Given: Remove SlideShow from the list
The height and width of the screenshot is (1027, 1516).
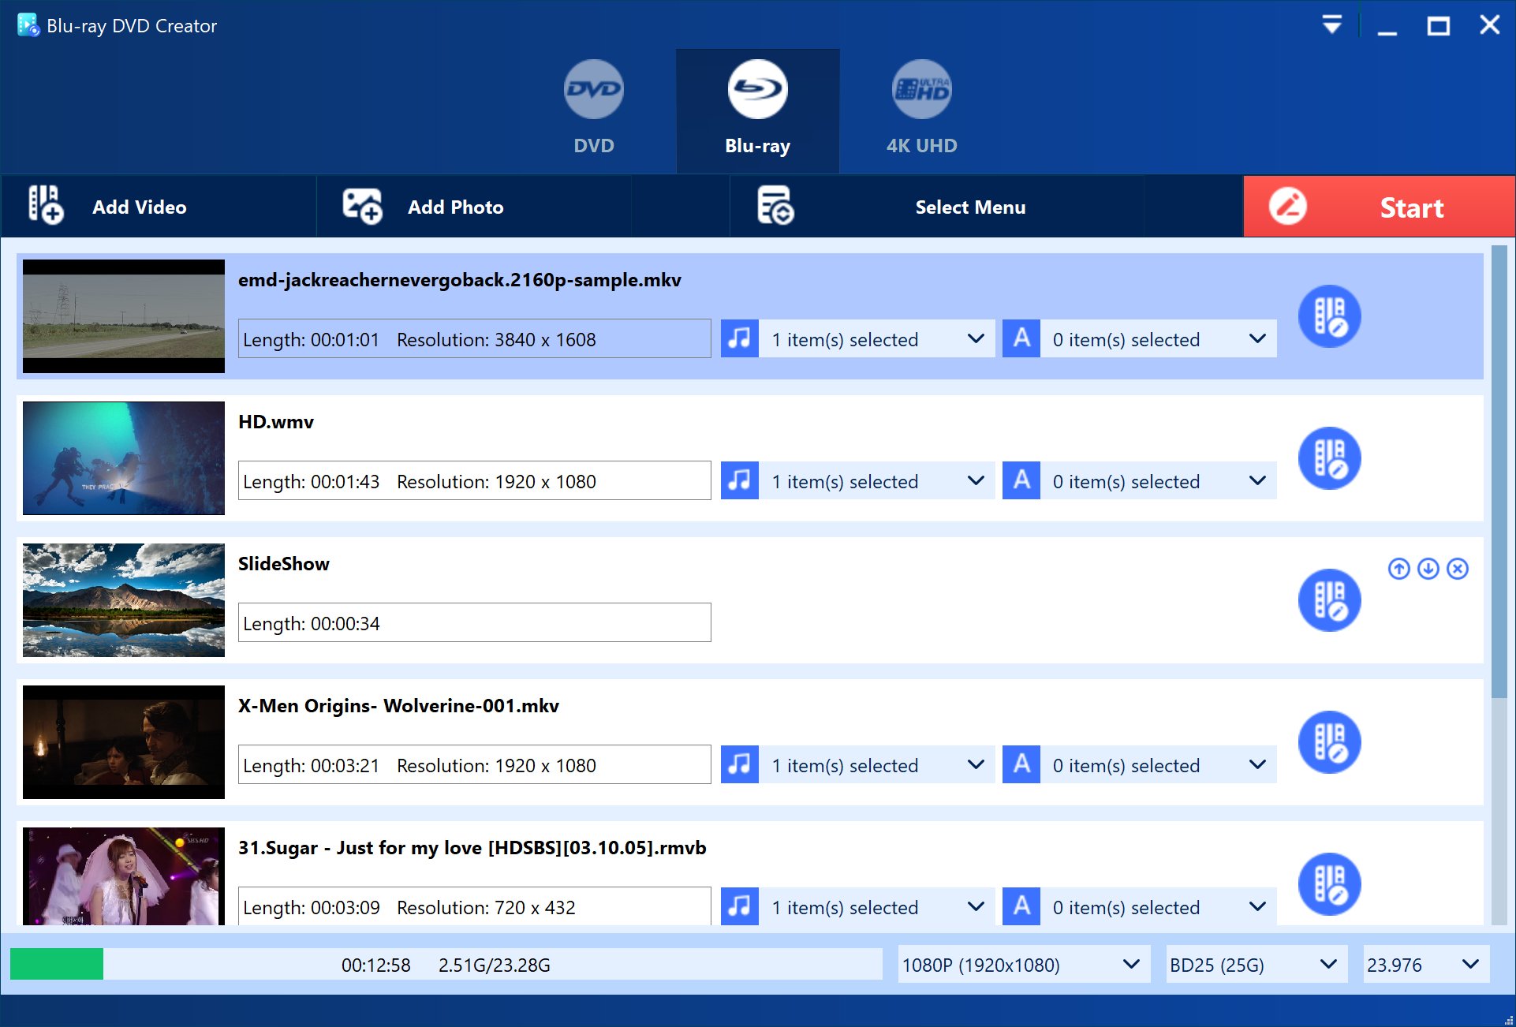Looking at the screenshot, I should (x=1458, y=569).
